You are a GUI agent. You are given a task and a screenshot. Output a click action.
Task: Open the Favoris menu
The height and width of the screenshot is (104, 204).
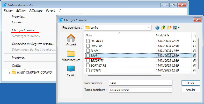[x=51, y=11]
